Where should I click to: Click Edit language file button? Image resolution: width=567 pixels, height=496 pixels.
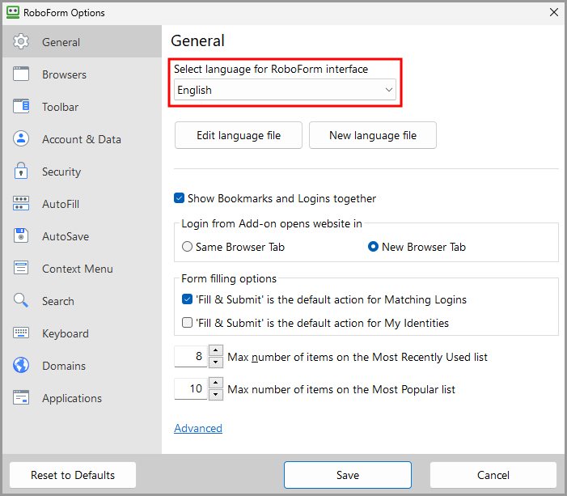tap(239, 135)
